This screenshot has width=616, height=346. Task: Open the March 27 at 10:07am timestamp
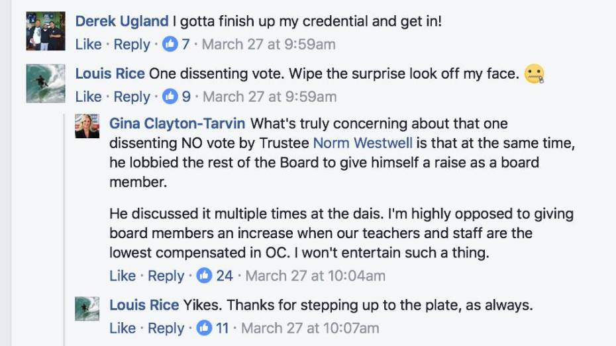pyautogui.click(x=310, y=327)
